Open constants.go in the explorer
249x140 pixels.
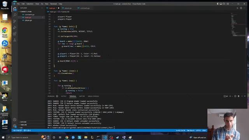coord(30,15)
